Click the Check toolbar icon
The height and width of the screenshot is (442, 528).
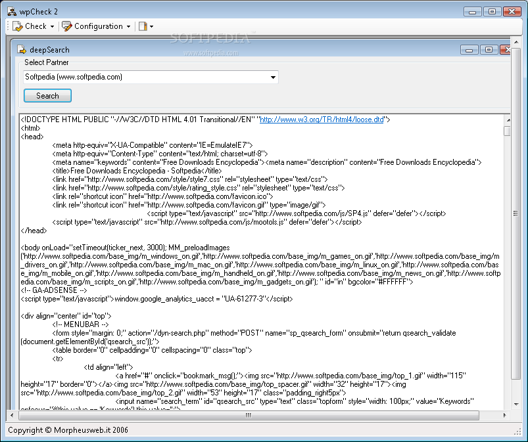click(x=17, y=26)
